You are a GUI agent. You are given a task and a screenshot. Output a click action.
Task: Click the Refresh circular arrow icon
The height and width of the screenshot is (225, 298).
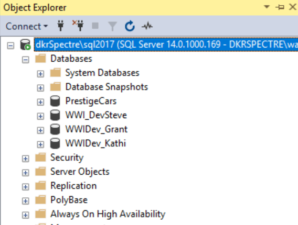pos(130,26)
